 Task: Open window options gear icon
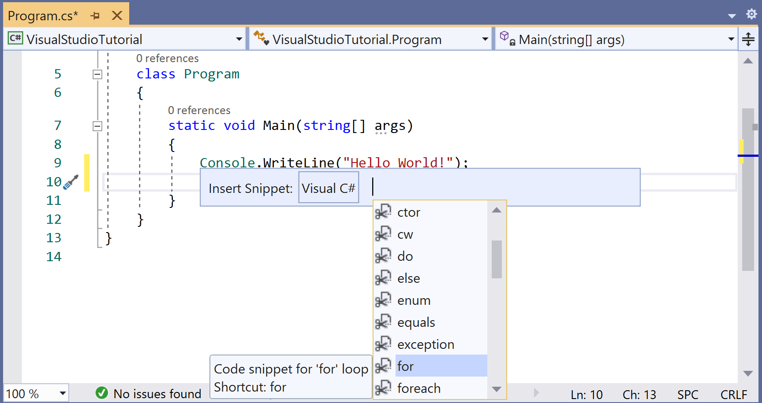pos(751,14)
